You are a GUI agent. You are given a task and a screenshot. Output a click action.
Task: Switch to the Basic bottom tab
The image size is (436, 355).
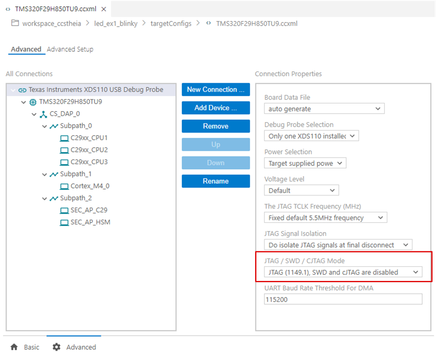[31, 347]
